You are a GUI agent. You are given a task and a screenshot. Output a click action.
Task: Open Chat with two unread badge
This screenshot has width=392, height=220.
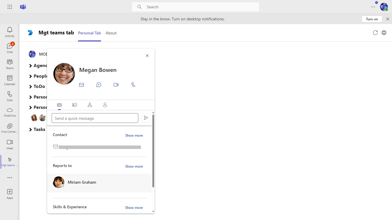pos(10,48)
